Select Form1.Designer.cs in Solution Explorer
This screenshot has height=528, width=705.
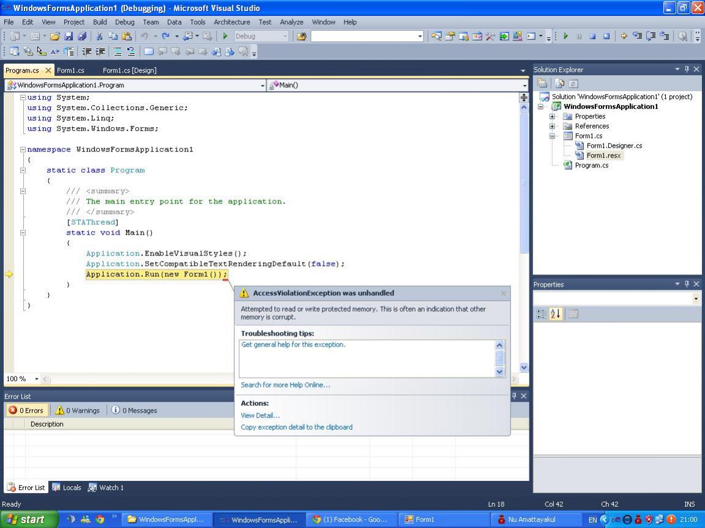[x=614, y=145]
